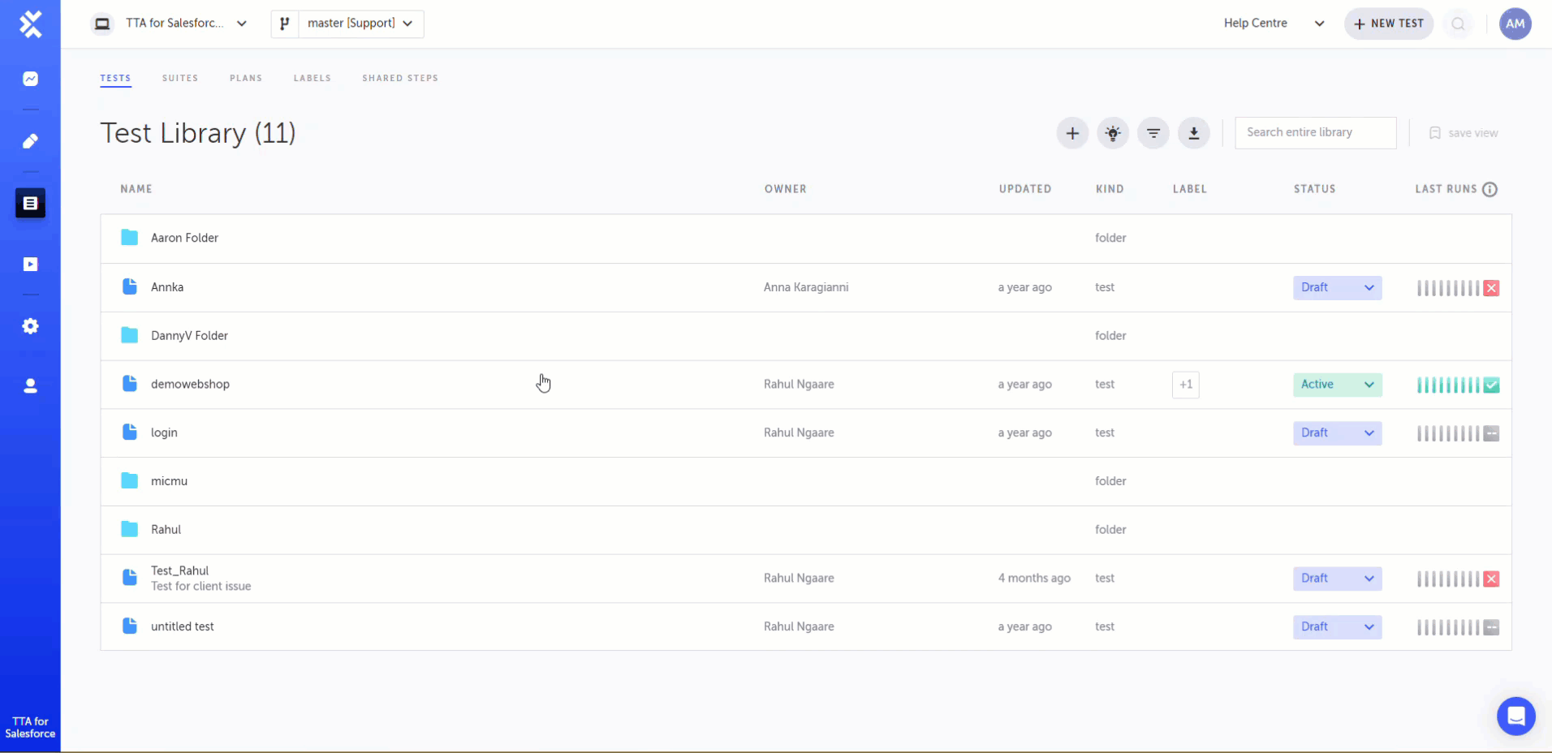Expand the Draft status dropdown for Annka

pos(1337,288)
